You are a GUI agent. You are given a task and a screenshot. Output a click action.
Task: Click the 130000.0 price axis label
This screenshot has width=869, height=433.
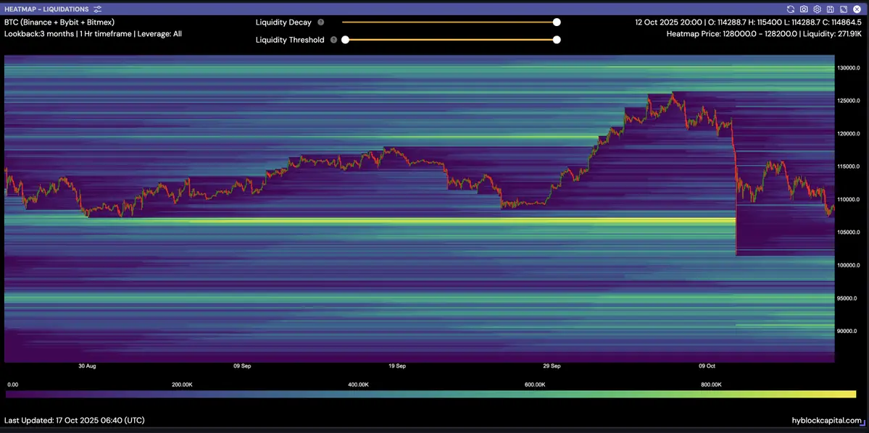tap(848, 68)
